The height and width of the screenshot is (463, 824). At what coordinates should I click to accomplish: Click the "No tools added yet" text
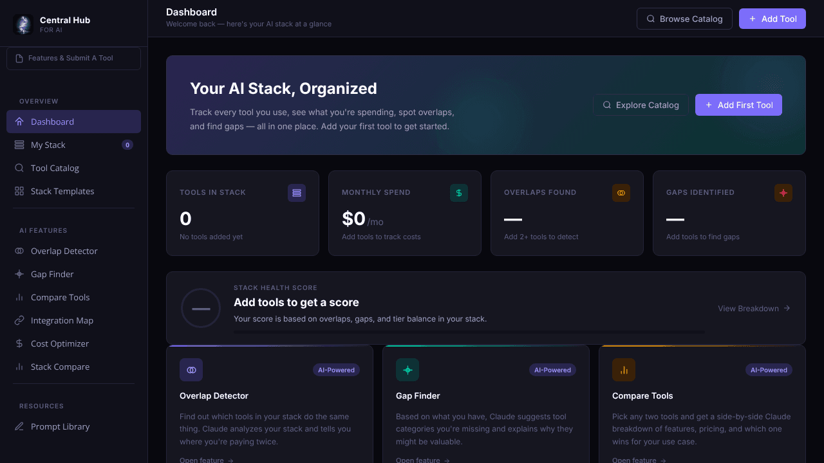[211, 237]
